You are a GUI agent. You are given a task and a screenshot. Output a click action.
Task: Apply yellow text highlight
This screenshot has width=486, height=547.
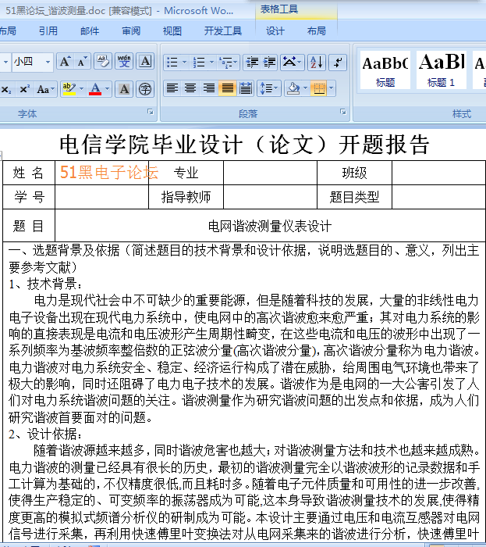(x=69, y=89)
